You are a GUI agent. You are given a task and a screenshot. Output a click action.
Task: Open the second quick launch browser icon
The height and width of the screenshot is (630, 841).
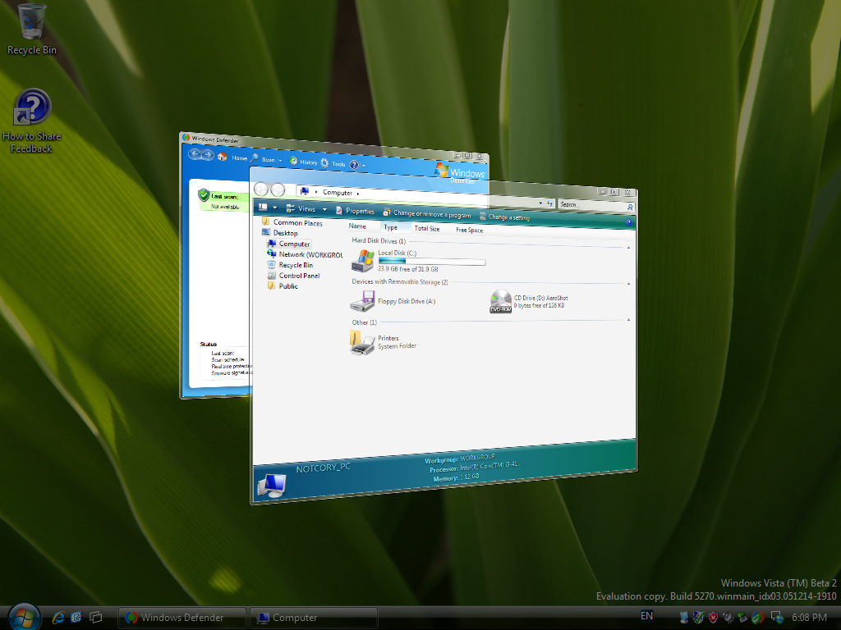tap(76, 617)
